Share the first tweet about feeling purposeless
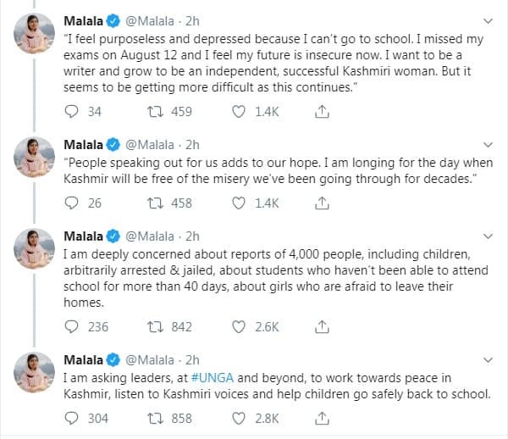508x439 pixels. tap(322, 111)
